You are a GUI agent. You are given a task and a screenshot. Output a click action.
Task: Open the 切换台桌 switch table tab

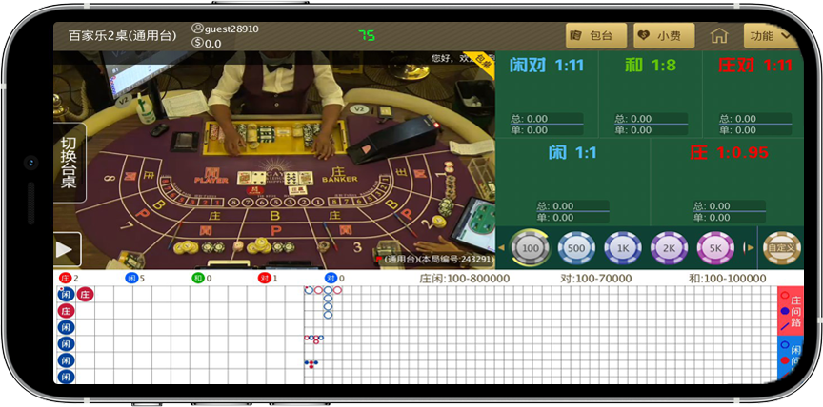pos(69,163)
